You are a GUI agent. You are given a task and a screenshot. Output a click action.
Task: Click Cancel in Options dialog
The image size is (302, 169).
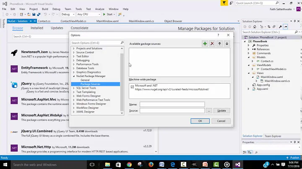pyautogui.click(x=221, y=121)
